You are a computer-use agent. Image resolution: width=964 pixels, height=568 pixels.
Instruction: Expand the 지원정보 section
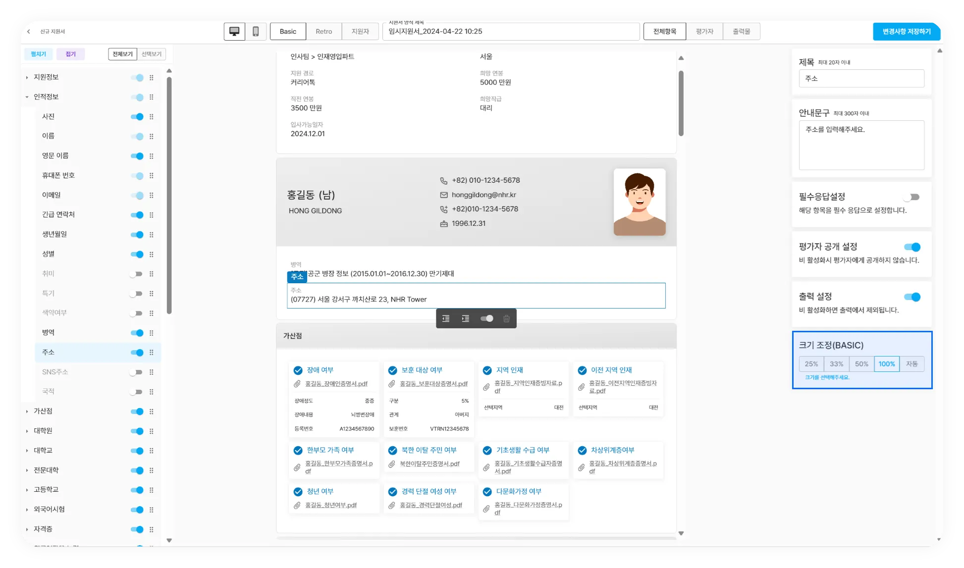(x=27, y=77)
